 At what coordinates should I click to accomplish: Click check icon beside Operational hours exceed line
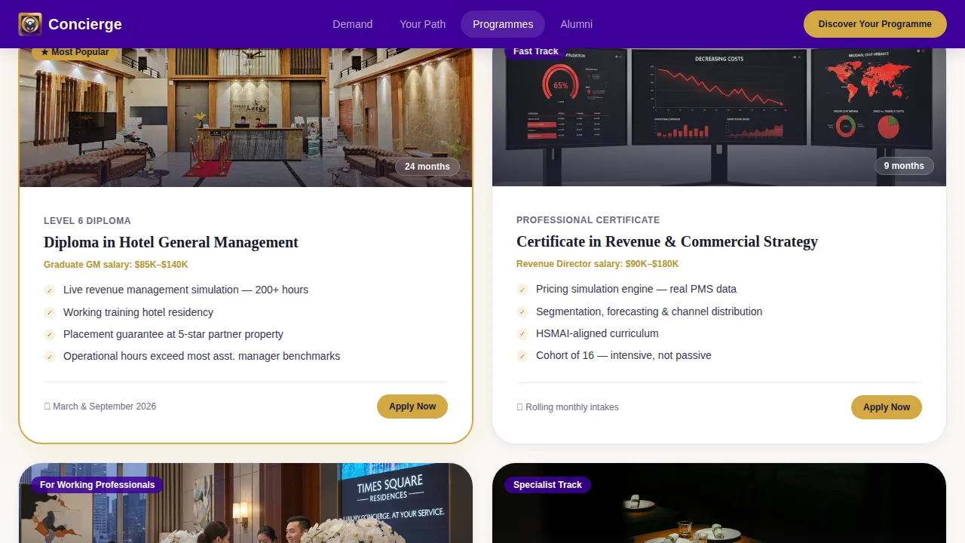[50, 357]
